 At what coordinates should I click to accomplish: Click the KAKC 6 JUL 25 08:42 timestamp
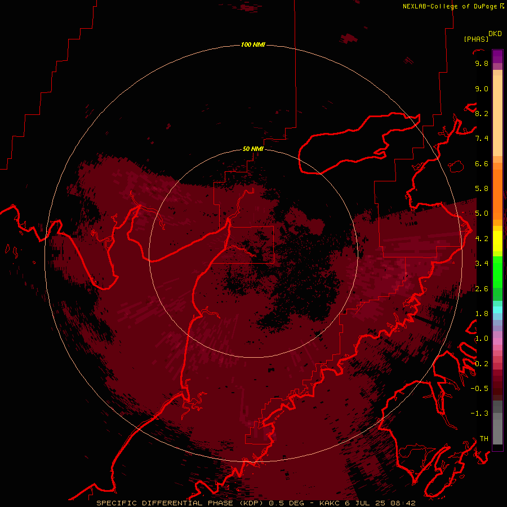pos(367,503)
